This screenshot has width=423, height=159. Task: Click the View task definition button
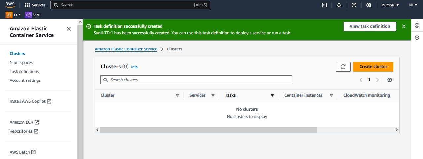click(x=369, y=26)
